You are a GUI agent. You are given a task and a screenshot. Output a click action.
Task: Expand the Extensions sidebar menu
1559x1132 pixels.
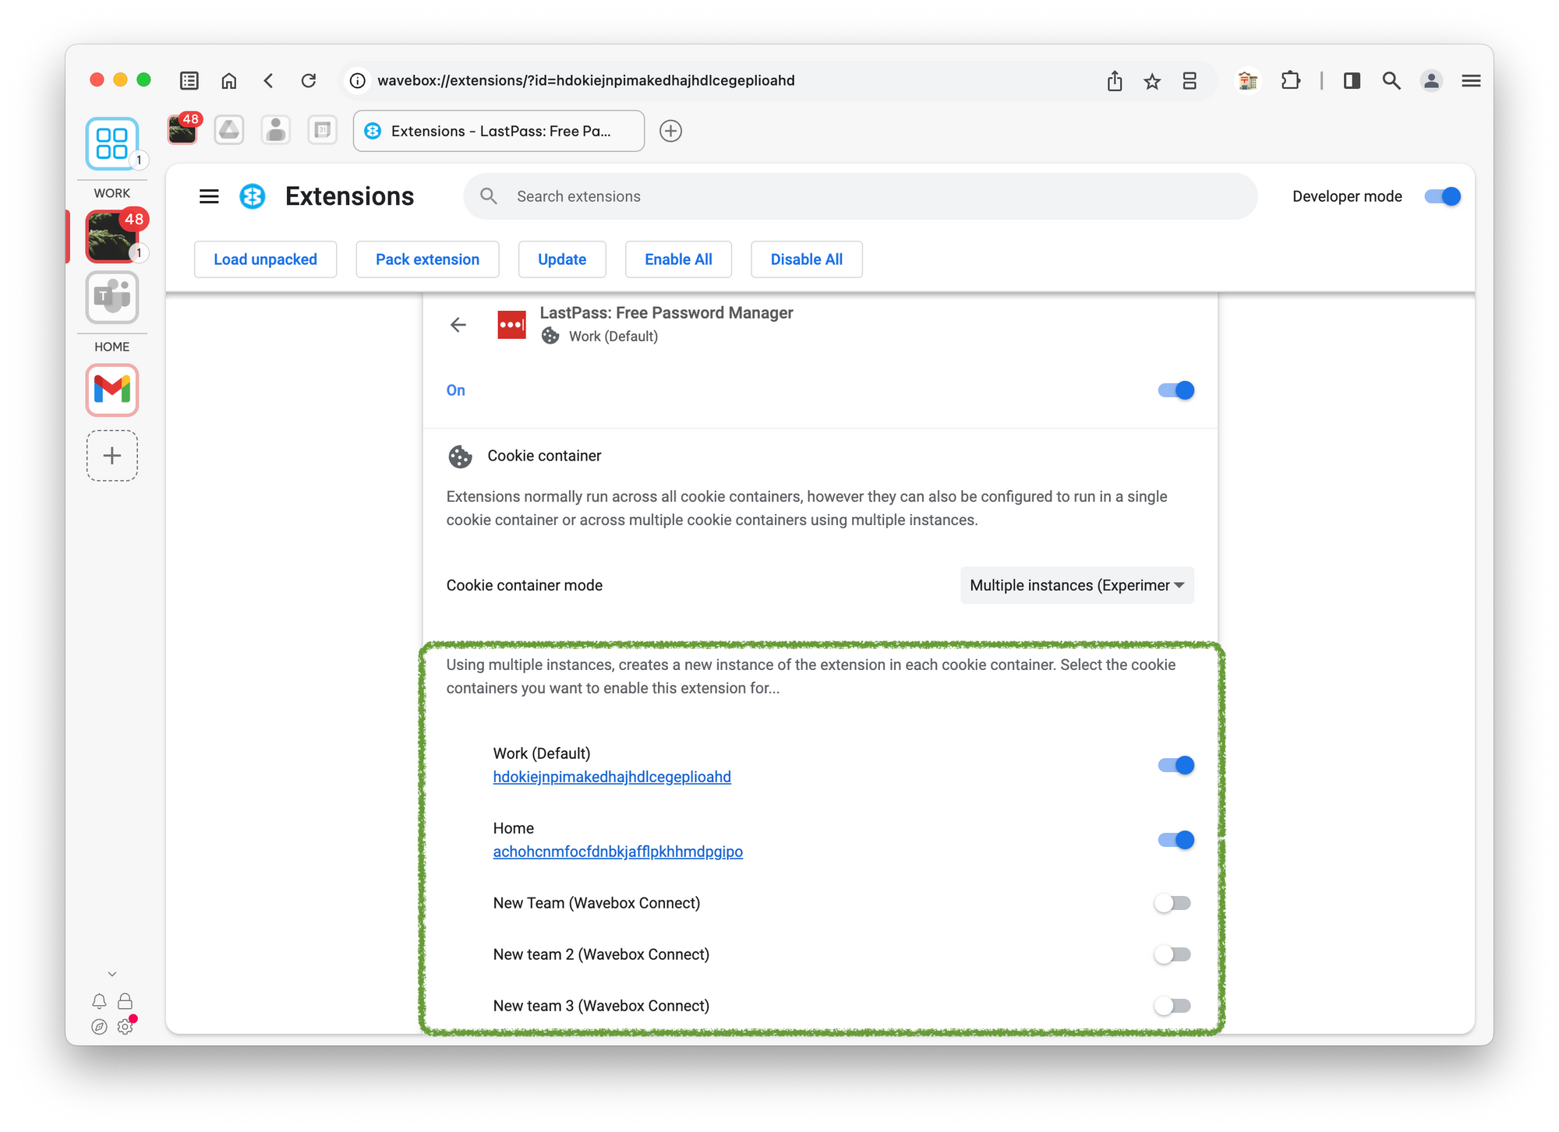(x=208, y=196)
